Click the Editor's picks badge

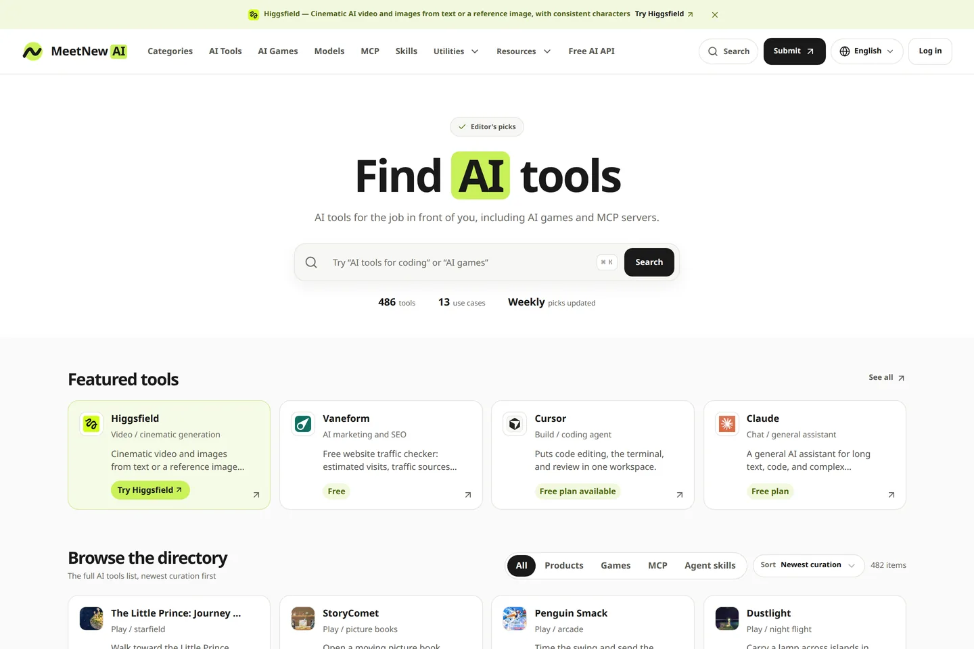click(x=487, y=127)
